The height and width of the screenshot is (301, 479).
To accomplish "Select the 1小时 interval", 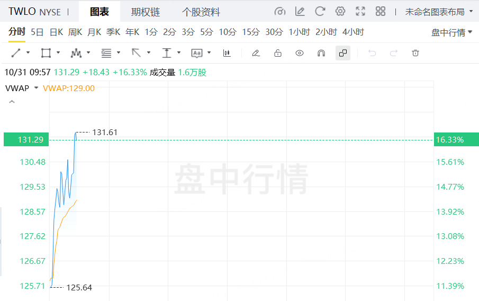I will pos(300,32).
